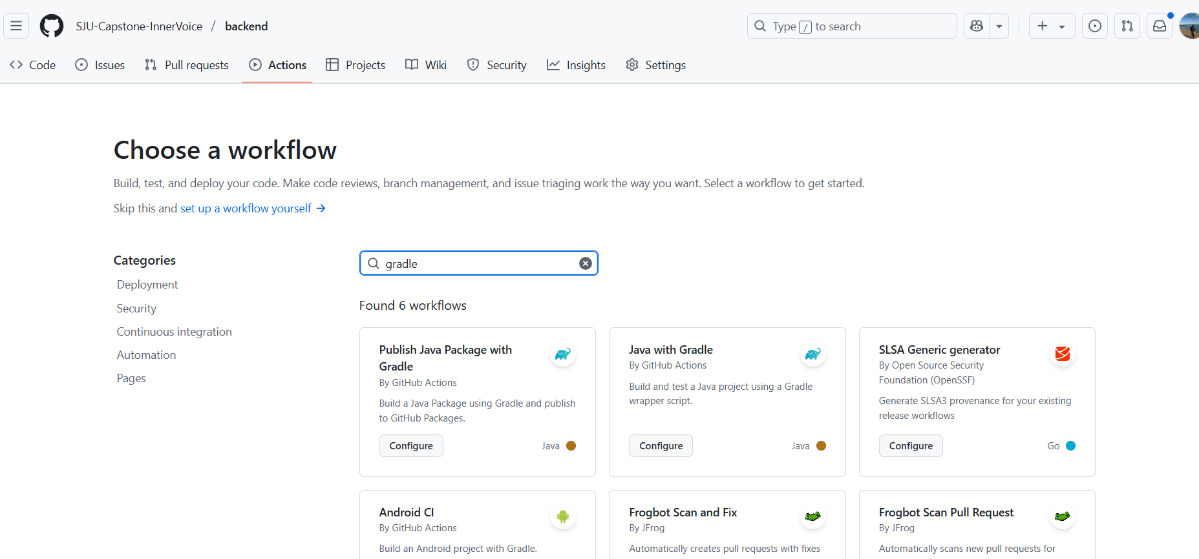The width and height of the screenshot is (1199, 559).
Task: Click Frogbot Scan Pull Request frog icon
Action: click(1063, 516)
